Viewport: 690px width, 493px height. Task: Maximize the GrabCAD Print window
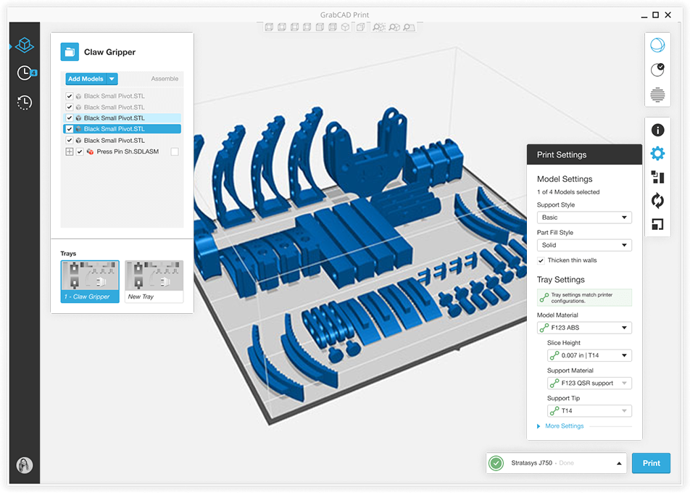tap(656, 15)
